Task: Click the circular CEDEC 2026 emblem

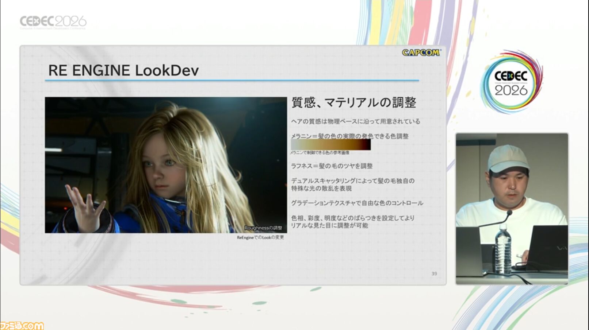Action: coord(511,82)
